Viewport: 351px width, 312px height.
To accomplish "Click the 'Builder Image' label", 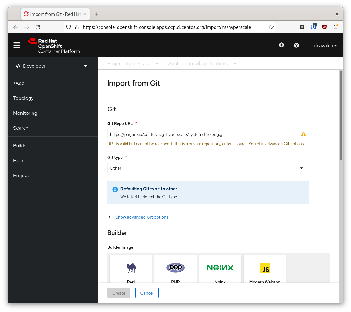I will coord(120,247).
